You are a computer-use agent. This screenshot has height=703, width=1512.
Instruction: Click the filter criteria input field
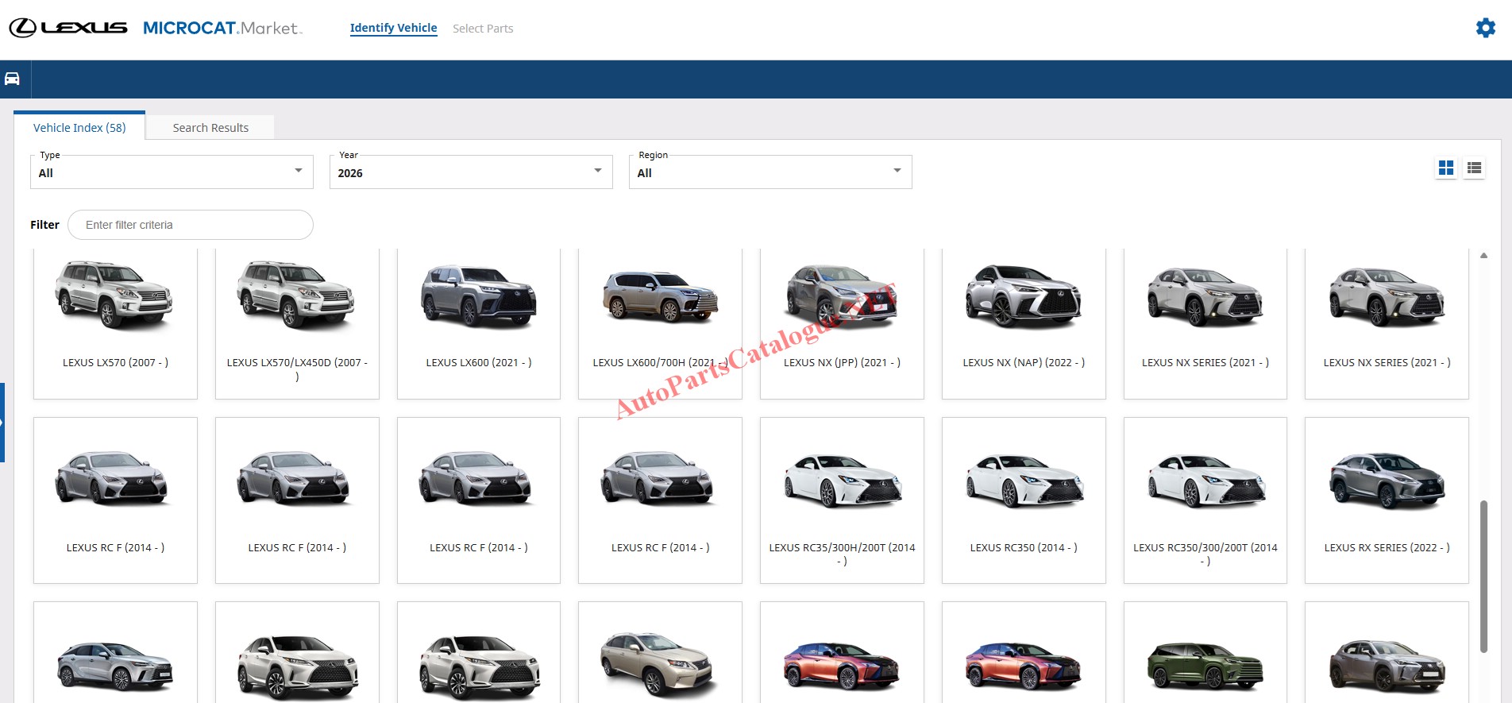point(191,225)
